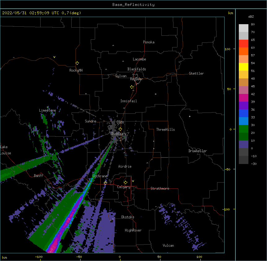The image size is (267, 261).
Task: Click the -50 tick on vertical axis
Action: click(x=227, y=169)
